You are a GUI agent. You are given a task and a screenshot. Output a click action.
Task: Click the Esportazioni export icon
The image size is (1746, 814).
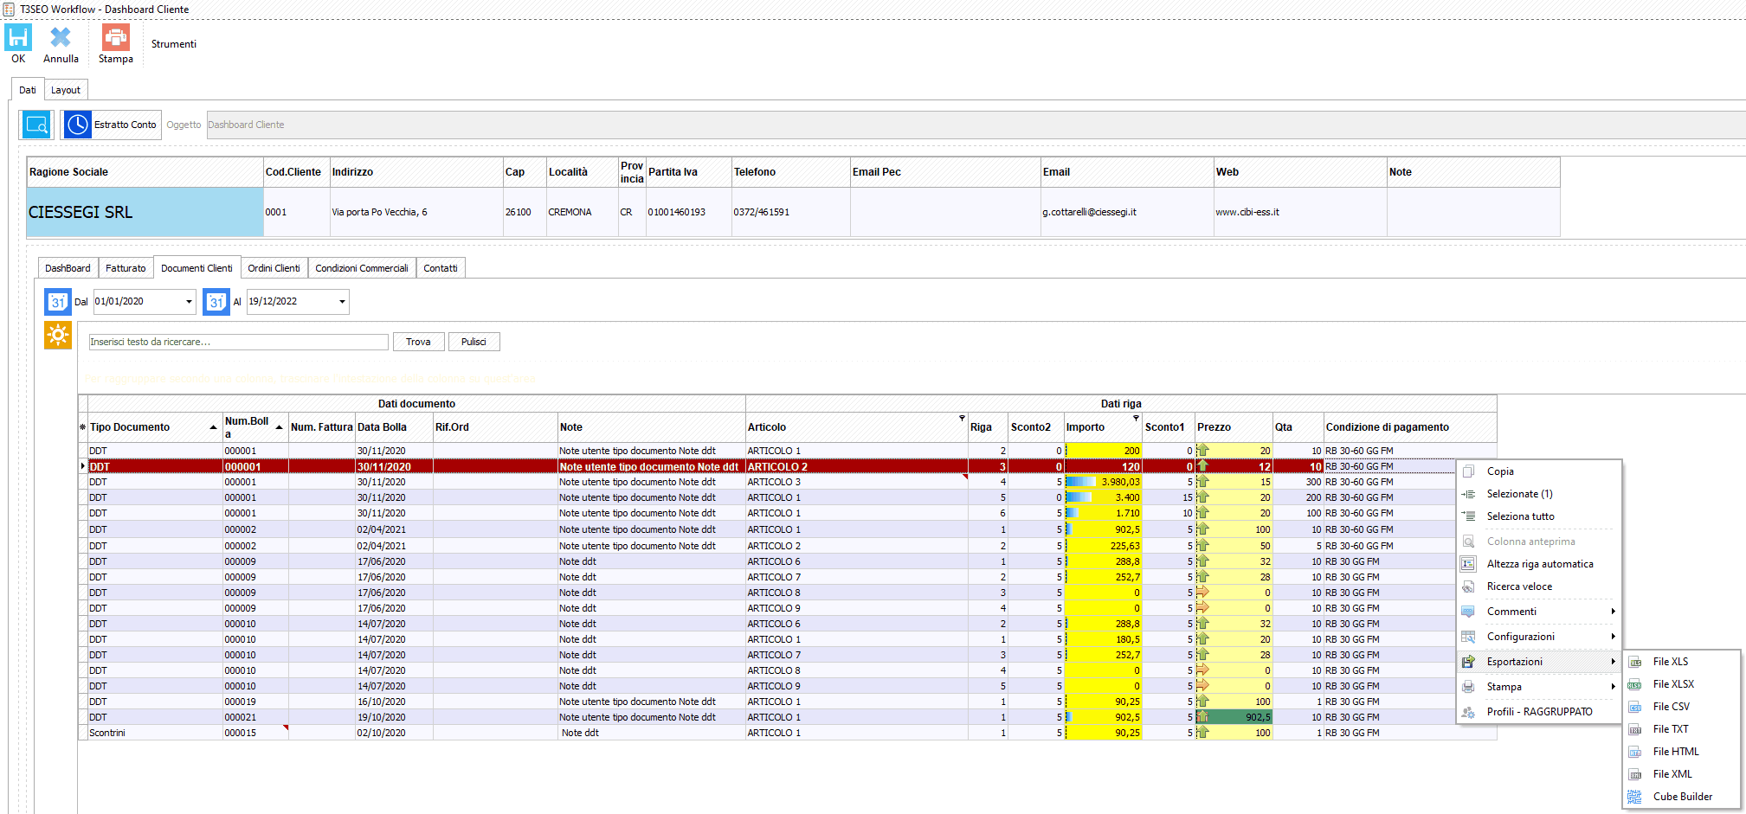pyautogui.click(x=1468, y=662)
